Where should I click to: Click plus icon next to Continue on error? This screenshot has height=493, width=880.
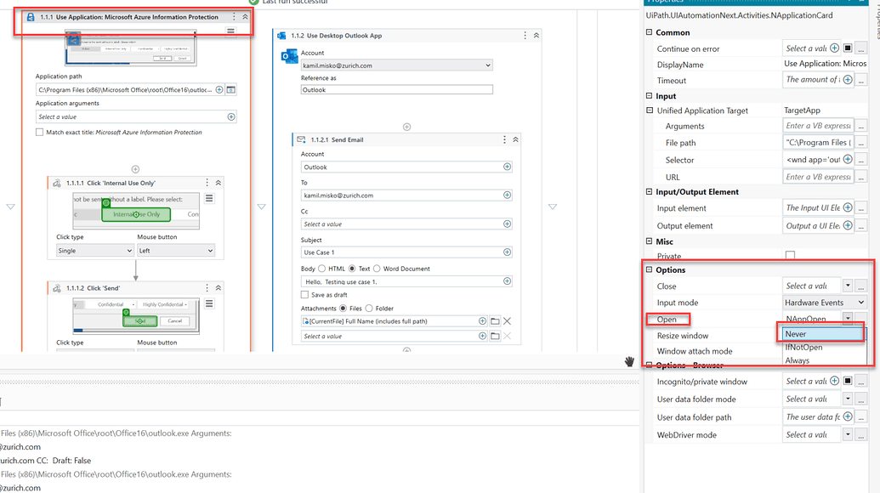[x=835, y=48]
